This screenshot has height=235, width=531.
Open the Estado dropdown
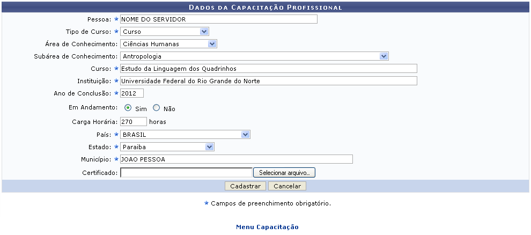tap(167, 146)
